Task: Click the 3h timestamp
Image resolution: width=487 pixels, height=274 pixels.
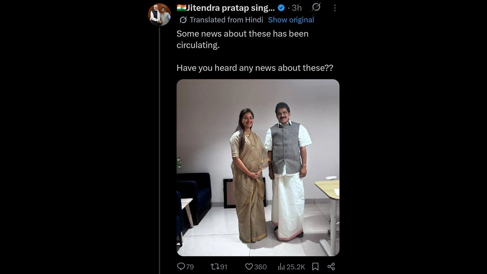Action: point(297,8)
